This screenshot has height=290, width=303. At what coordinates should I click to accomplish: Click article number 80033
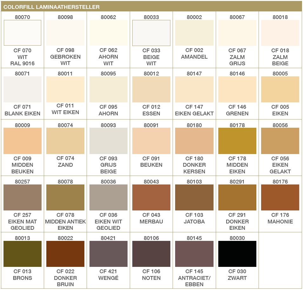(151, 17)
